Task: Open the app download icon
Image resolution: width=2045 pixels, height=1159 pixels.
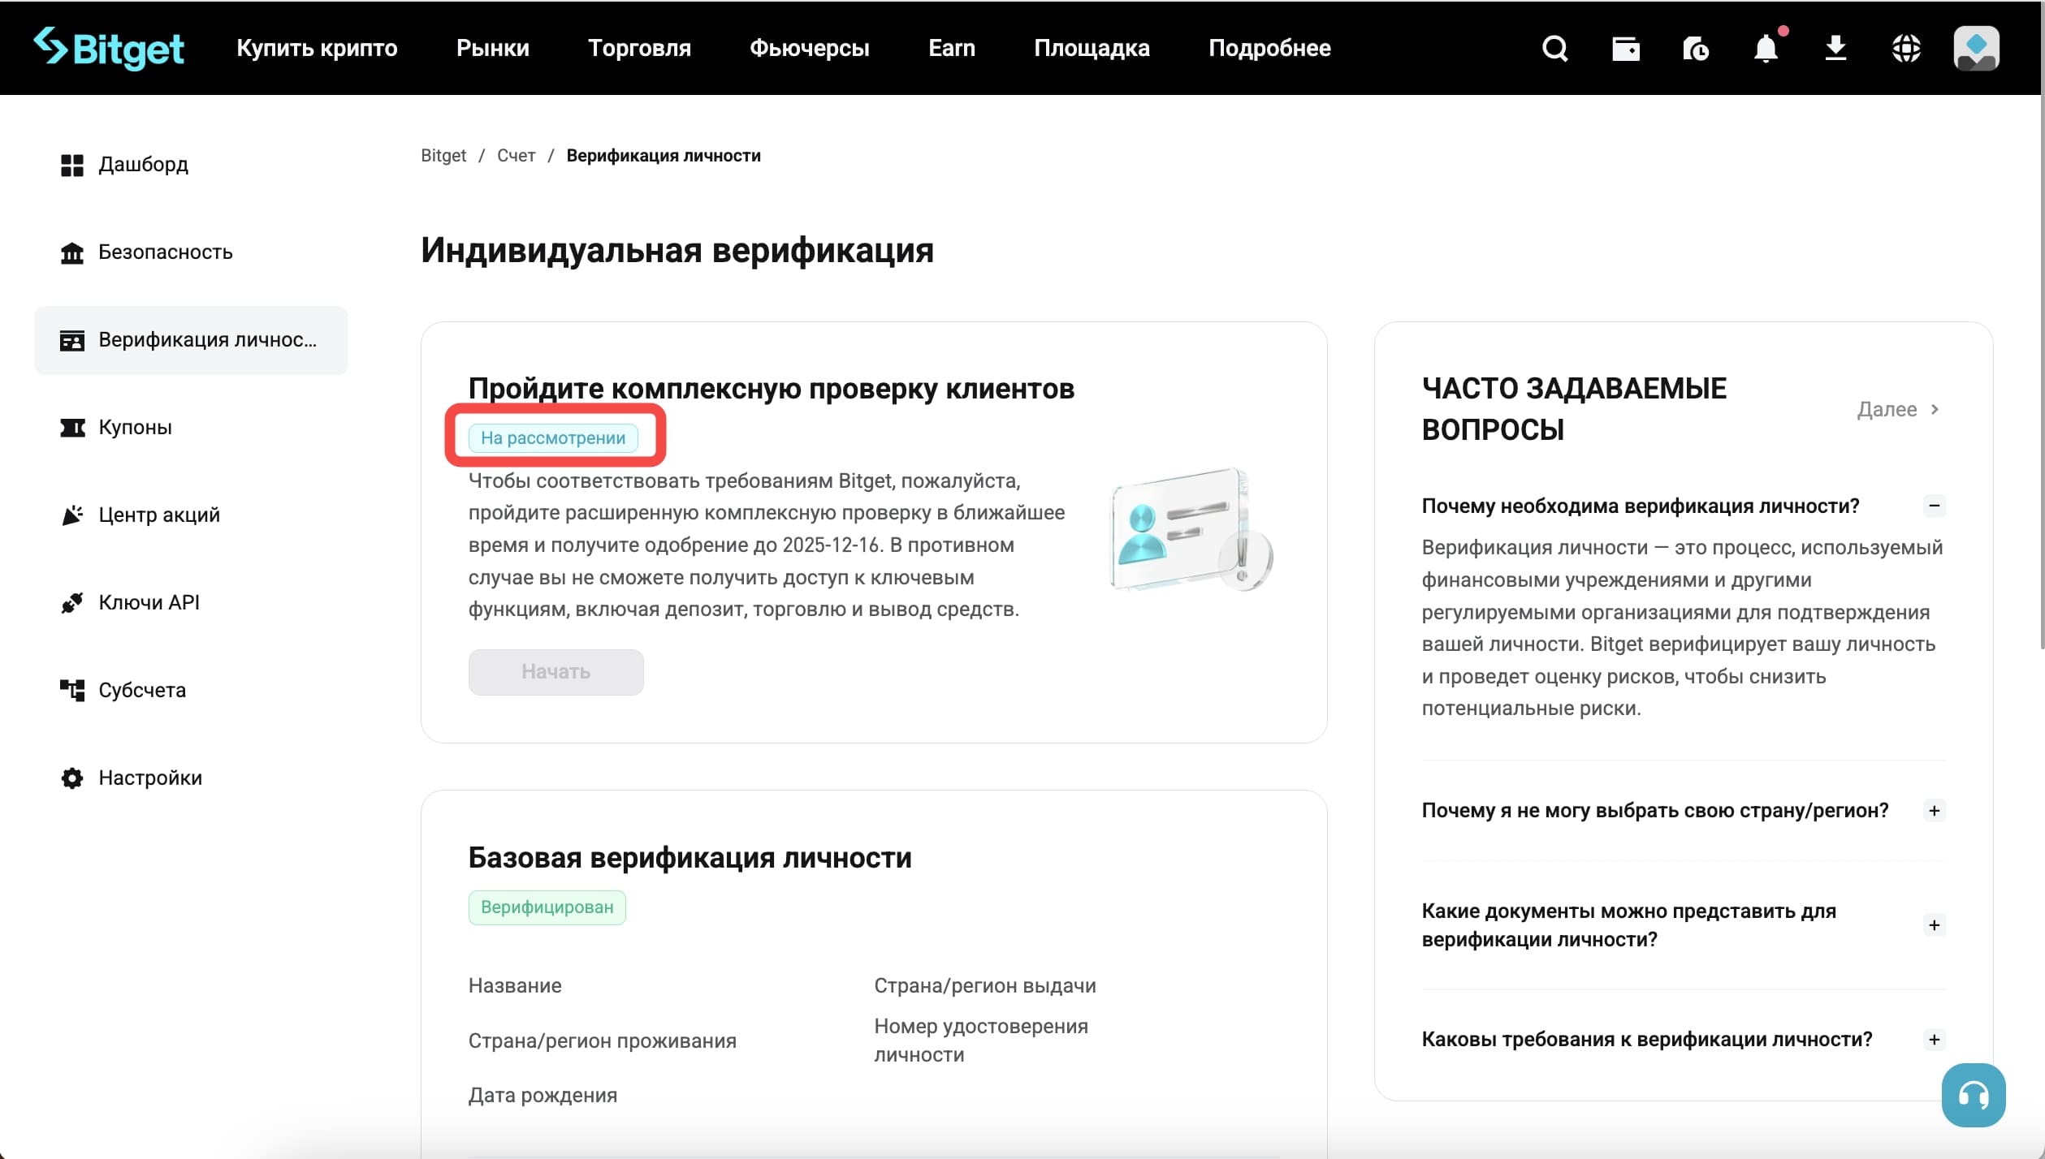Action: [1835, 48]
